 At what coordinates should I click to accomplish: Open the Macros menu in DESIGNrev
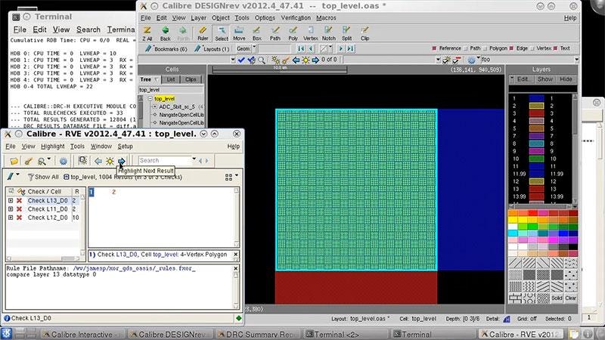(326, 18)
